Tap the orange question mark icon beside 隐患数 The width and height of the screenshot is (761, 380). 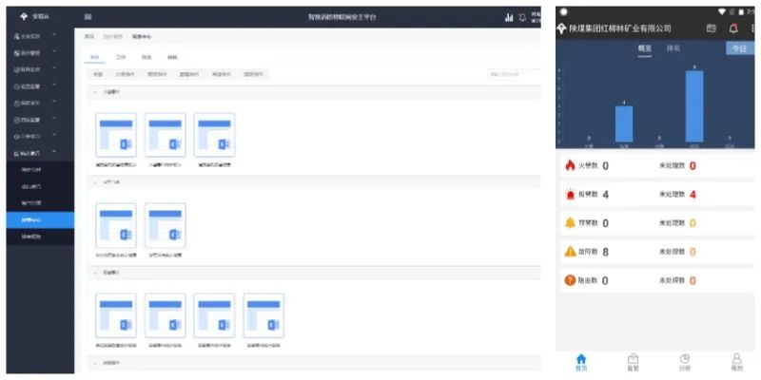click(x=570, y=280)
